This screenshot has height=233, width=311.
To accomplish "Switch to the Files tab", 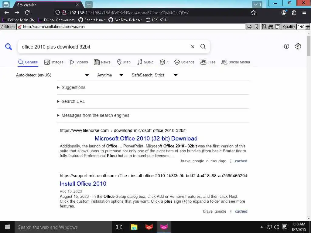I will point(208,62).
